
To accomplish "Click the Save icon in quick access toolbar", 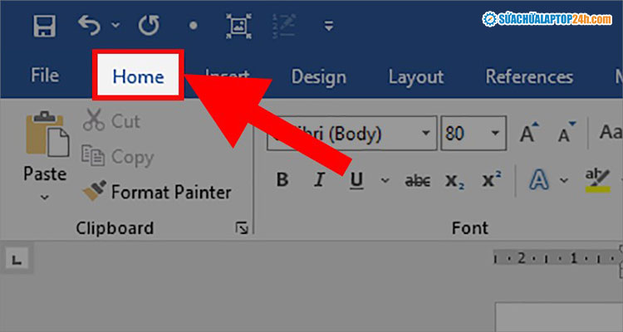I will click(x=44, y=26).
